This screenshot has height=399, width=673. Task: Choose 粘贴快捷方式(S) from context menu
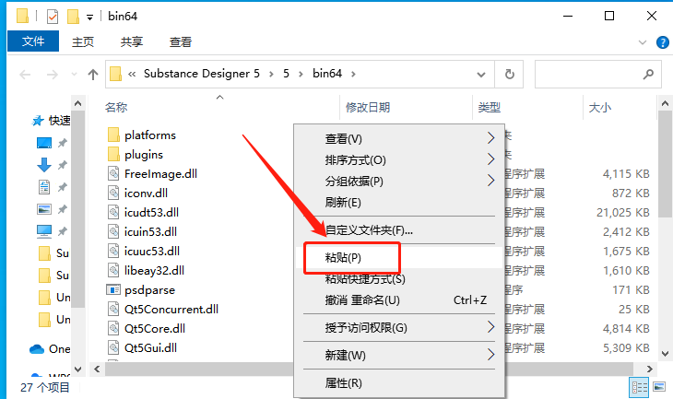[x=399, y=279]
